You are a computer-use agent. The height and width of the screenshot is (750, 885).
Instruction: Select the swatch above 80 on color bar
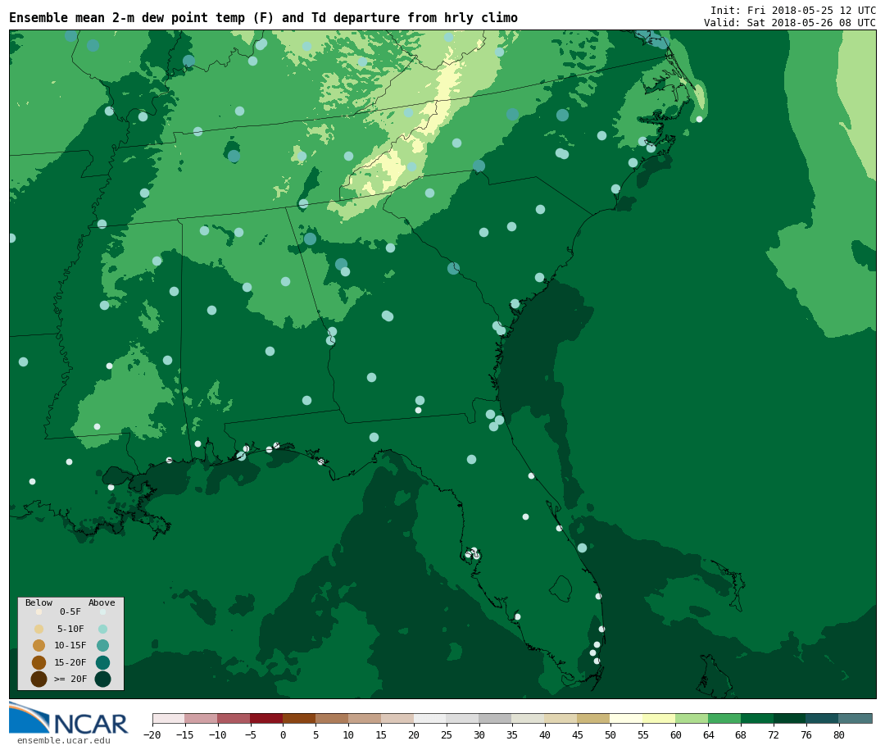(855, 718)
